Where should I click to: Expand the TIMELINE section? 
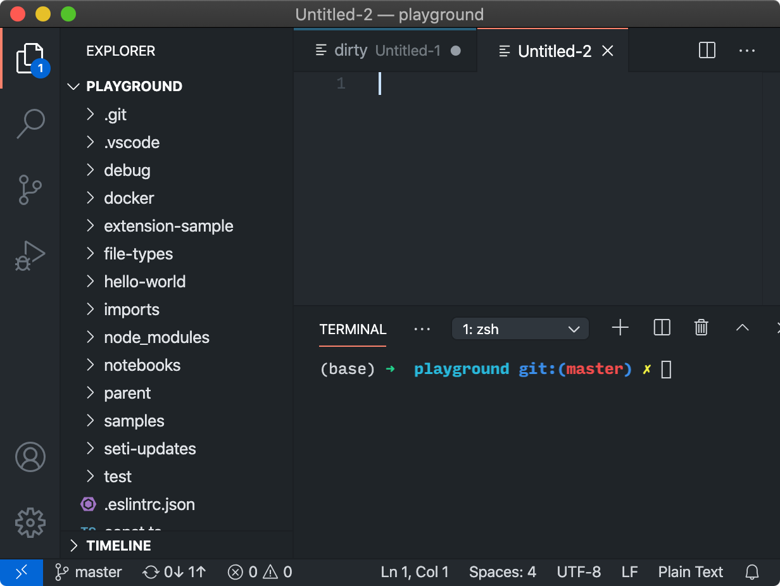point(119,545)
